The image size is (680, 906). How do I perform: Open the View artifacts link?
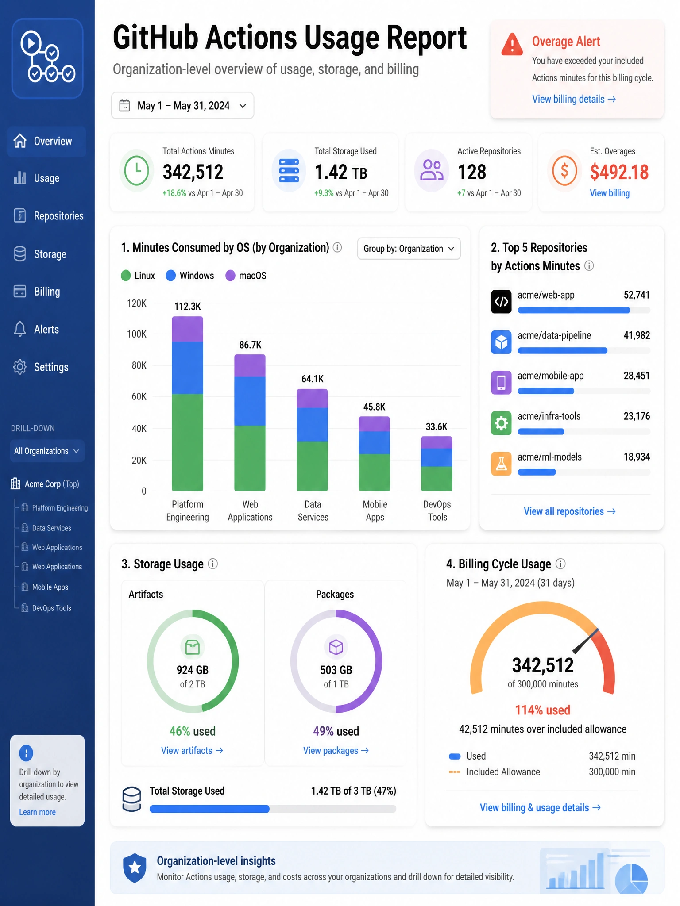tap(192, 750)
